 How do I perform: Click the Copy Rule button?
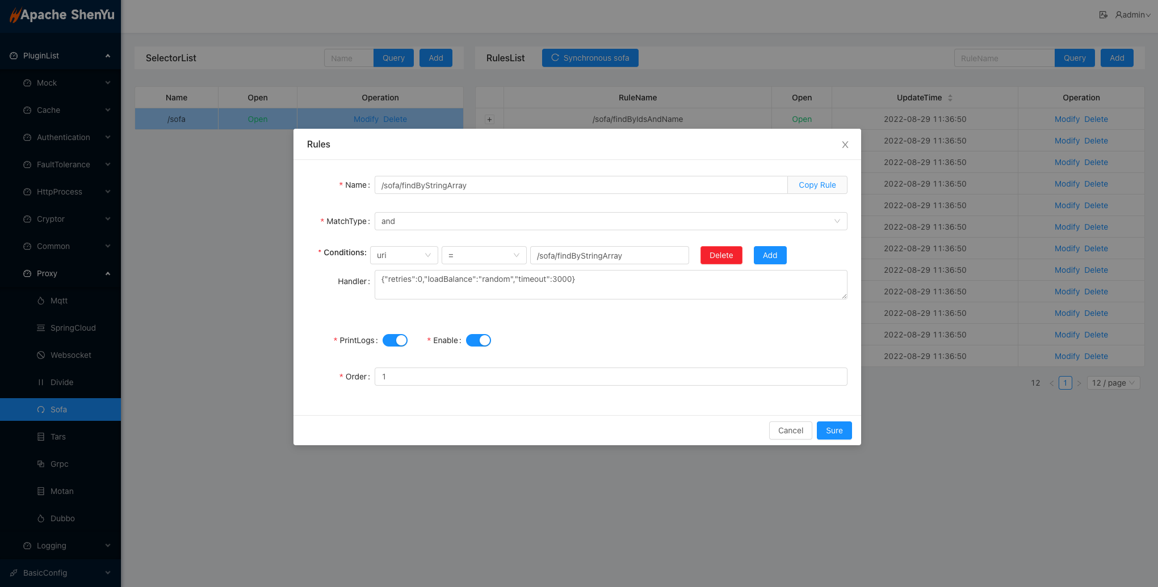coord(817,185)
